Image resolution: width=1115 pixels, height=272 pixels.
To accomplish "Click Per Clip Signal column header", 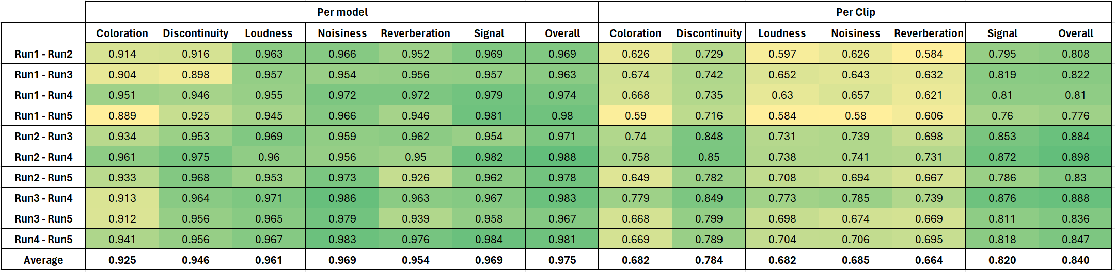I will (x=1002, y=33).
